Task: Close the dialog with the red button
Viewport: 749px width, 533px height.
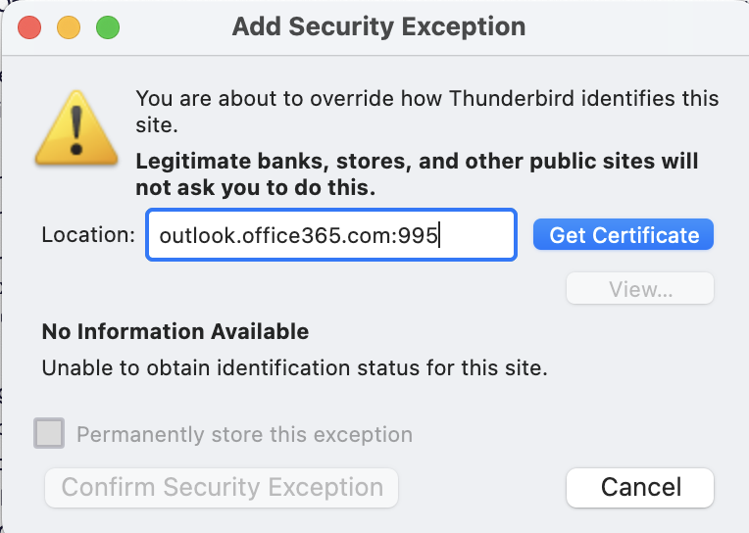Action: click(29, 26)
